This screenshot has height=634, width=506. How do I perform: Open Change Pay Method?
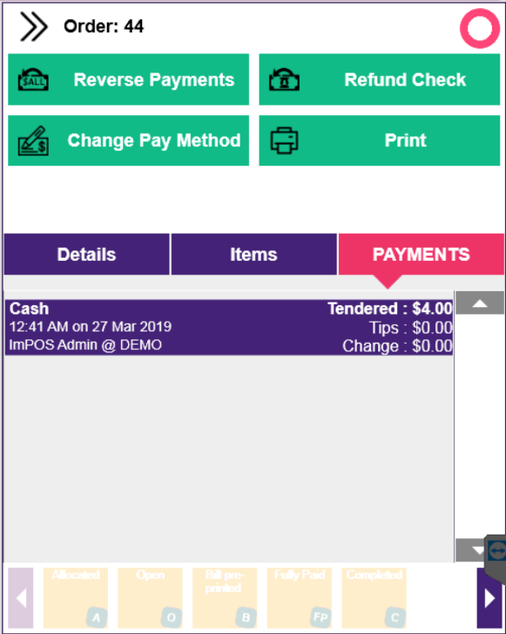coord(128,140)
